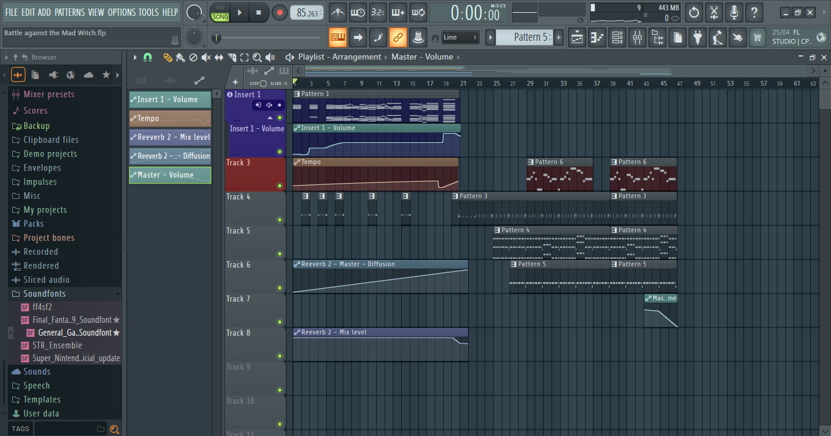
Task: Select the Paint brush tool in Playlist
Action: pyautogui.click(x=180, y=57)
